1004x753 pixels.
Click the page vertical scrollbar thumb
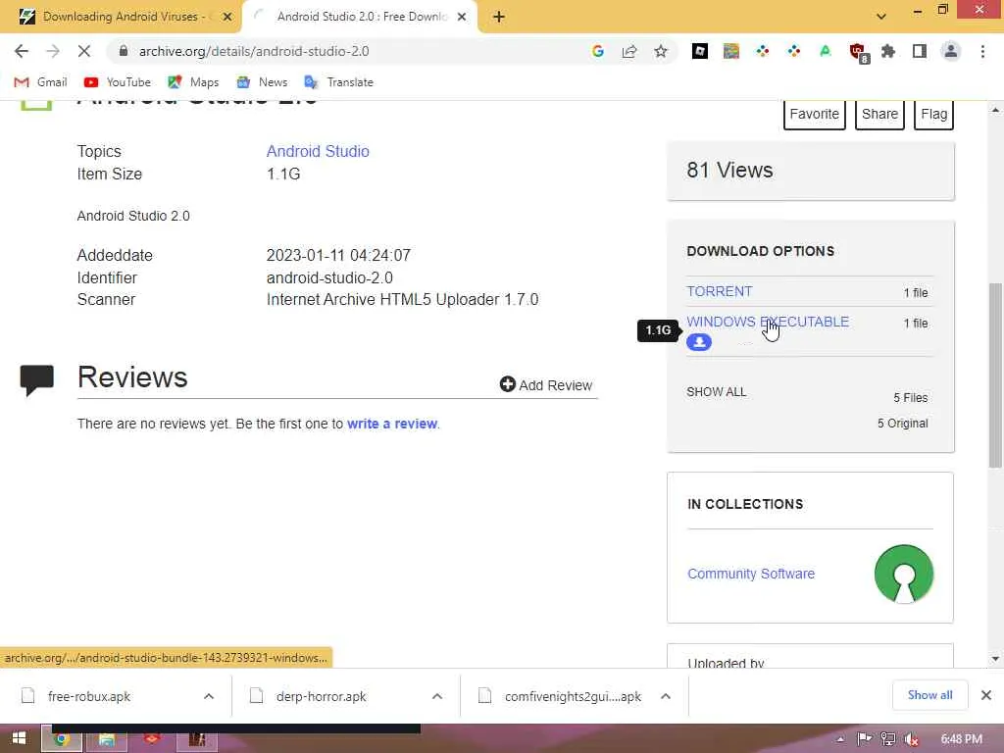994,376
